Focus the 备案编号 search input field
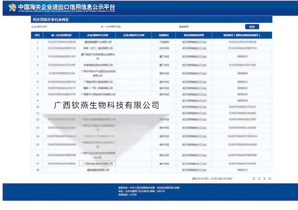This screenshot has width=298, height=210. (x=216, y=27)
